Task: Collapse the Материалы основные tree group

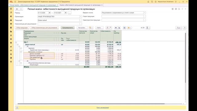Action: click(x=21, y=52)
